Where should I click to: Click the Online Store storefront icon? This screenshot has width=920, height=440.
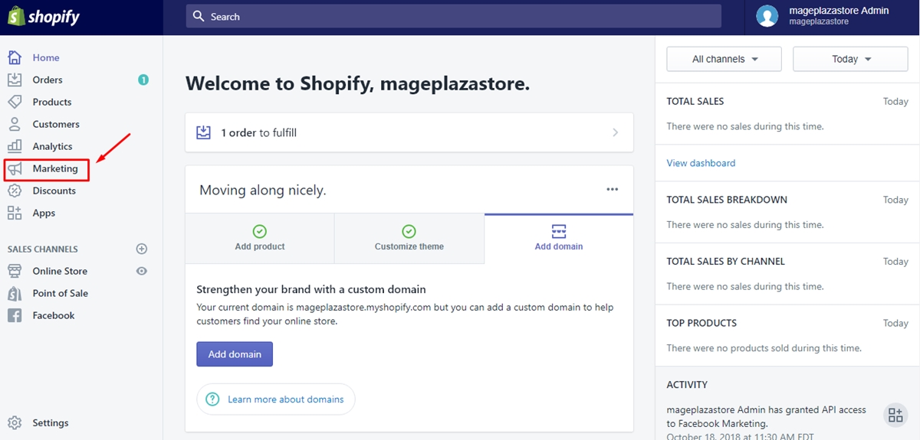pos(15,271)
